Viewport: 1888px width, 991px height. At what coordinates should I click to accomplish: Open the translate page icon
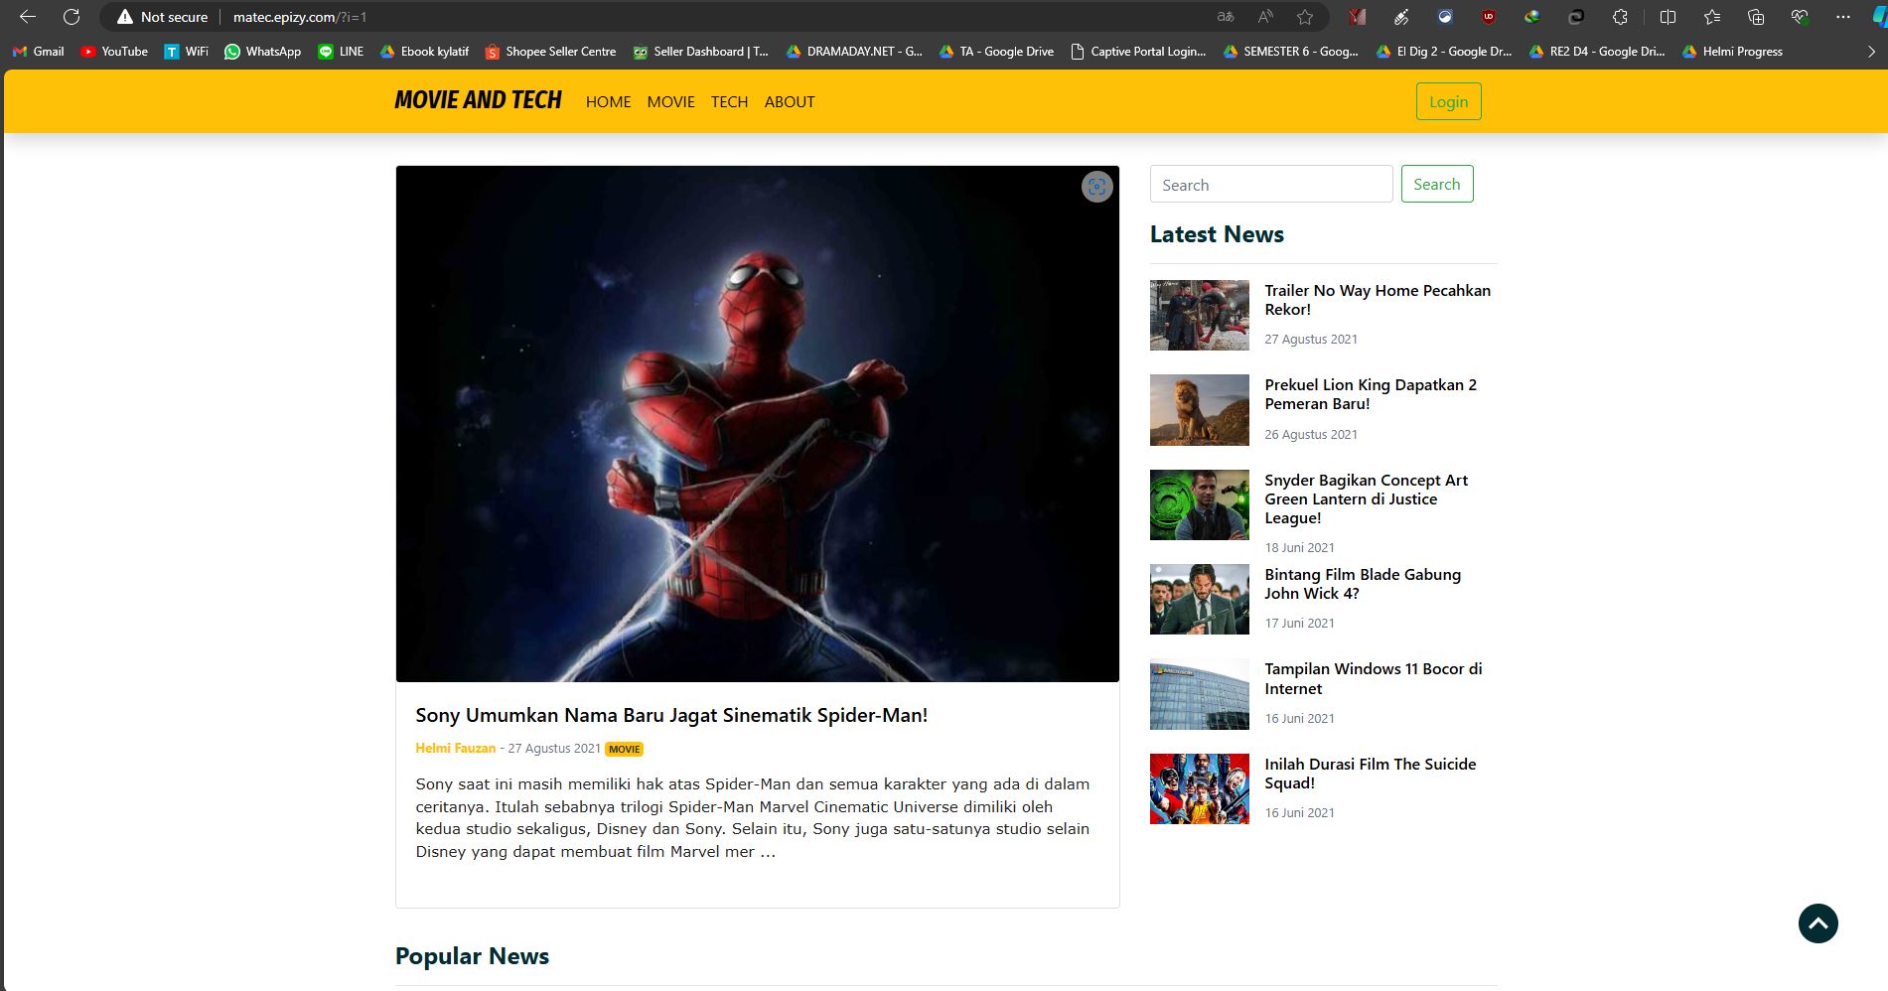coord(1226,17)
